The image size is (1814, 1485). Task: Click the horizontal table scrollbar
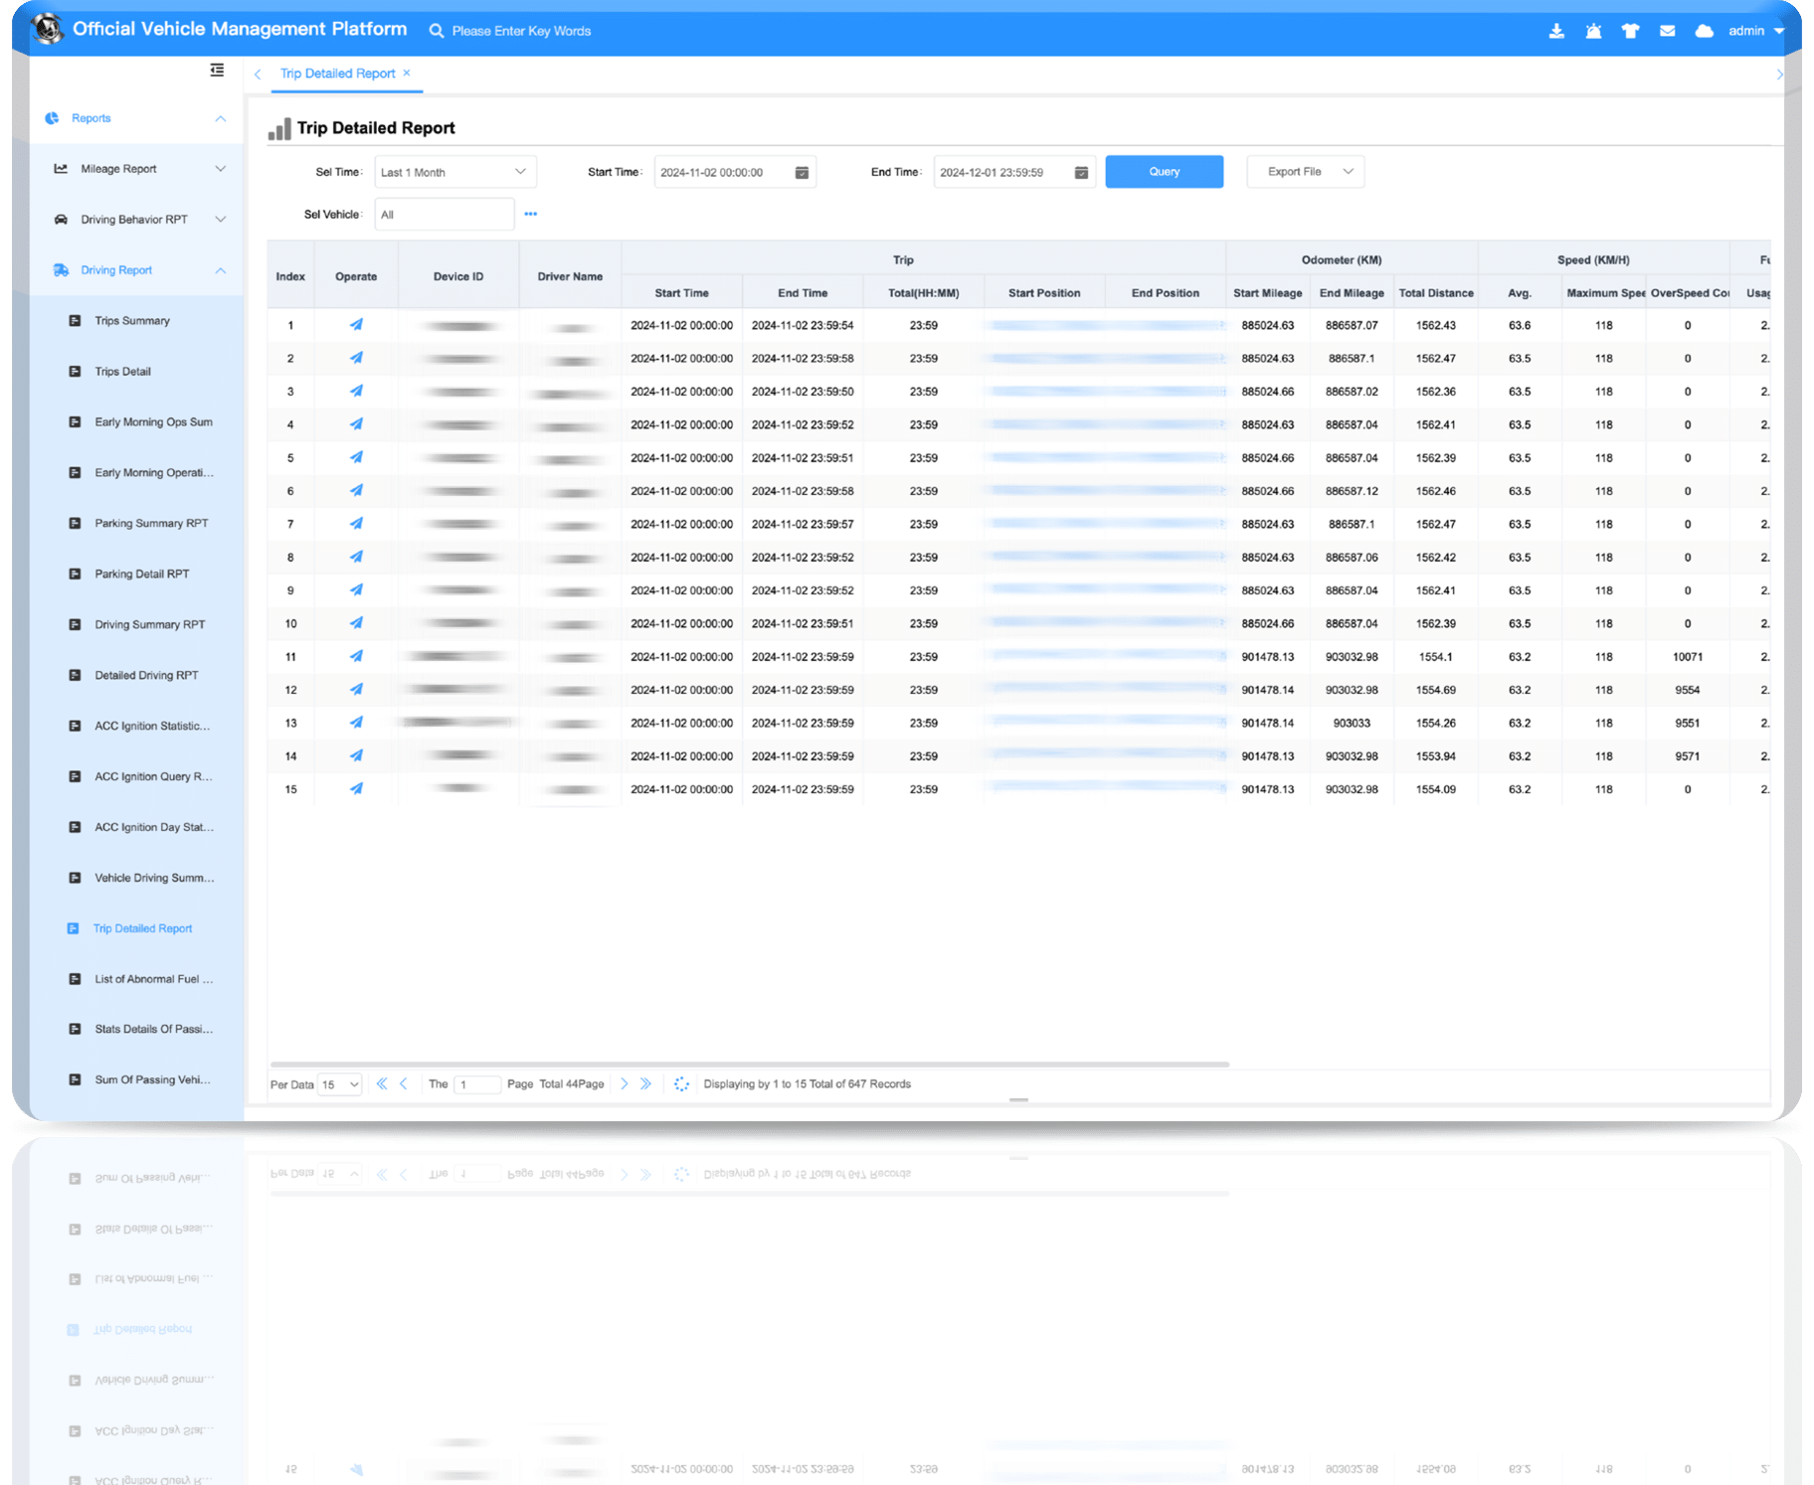(x=750, y=1065)
